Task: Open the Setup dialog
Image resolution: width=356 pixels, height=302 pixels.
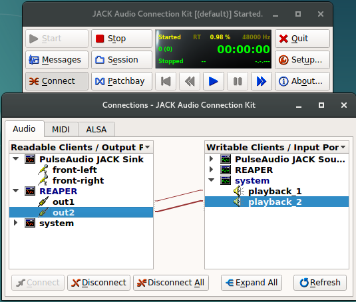Action: [302, 60]
